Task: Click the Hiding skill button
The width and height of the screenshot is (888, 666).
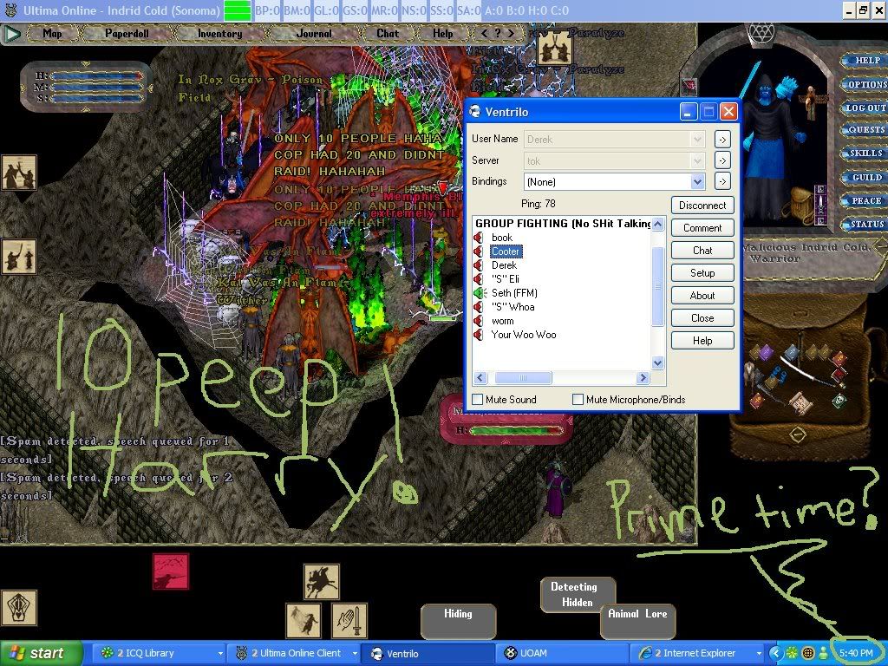Action: pyautogui.click(x=458, y=621)
